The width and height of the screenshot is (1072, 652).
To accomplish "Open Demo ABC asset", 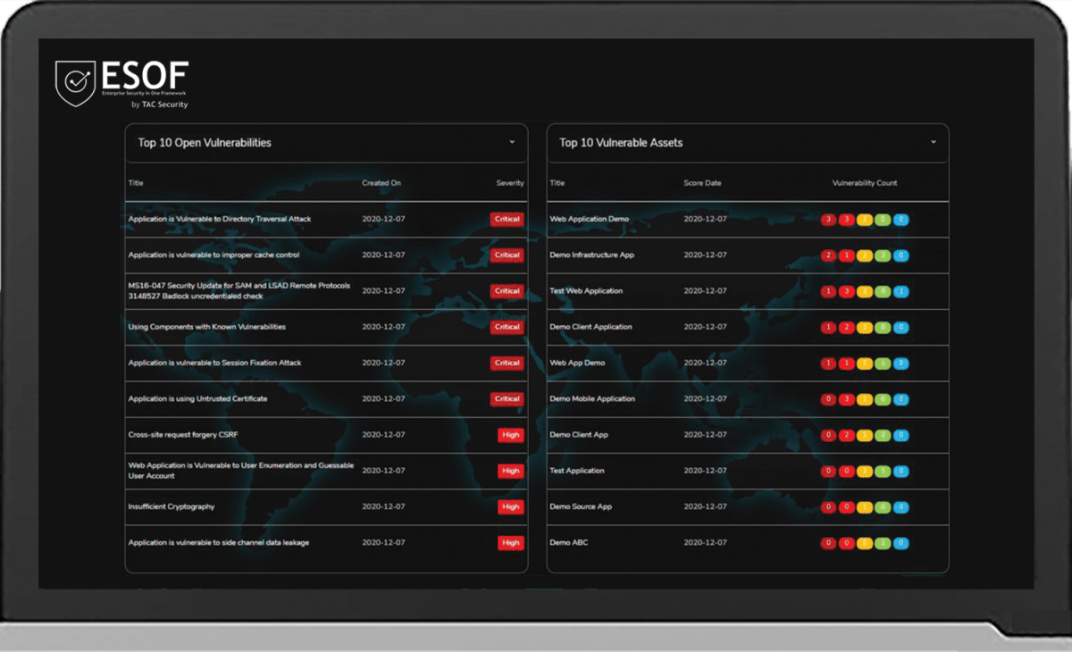I will point(569,542).
